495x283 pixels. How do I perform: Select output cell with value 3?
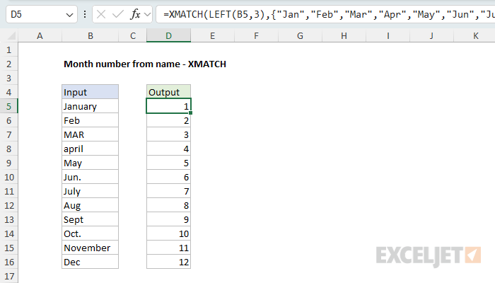click(x=168, y=135)
